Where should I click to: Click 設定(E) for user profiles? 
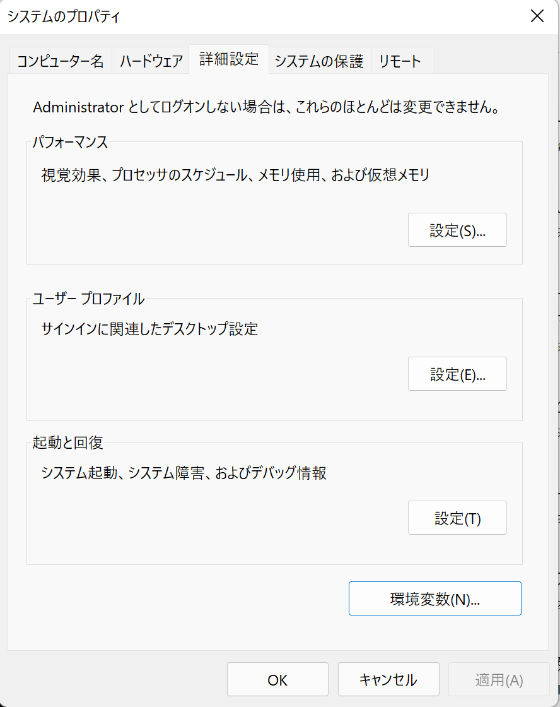pyautogui.click(x=457, y=374)
